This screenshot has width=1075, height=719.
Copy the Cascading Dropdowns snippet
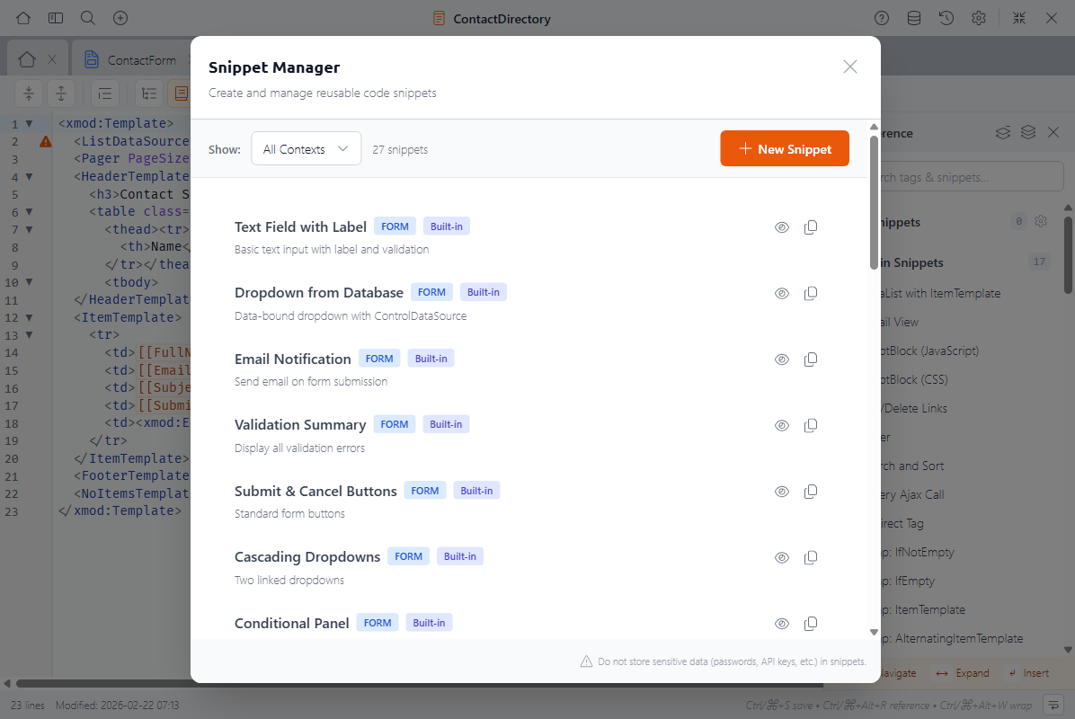pyautogui.click(x=811, y=558)
